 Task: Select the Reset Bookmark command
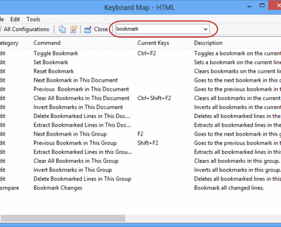pyautogui.click(x=53, y=71)
